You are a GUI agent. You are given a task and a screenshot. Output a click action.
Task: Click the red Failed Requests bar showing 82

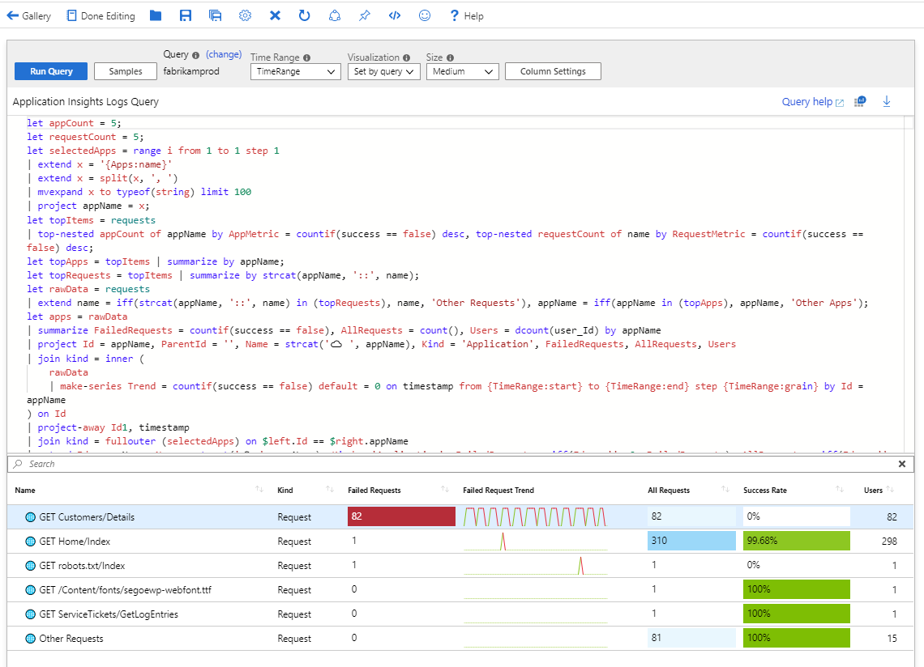coord(401,516)
